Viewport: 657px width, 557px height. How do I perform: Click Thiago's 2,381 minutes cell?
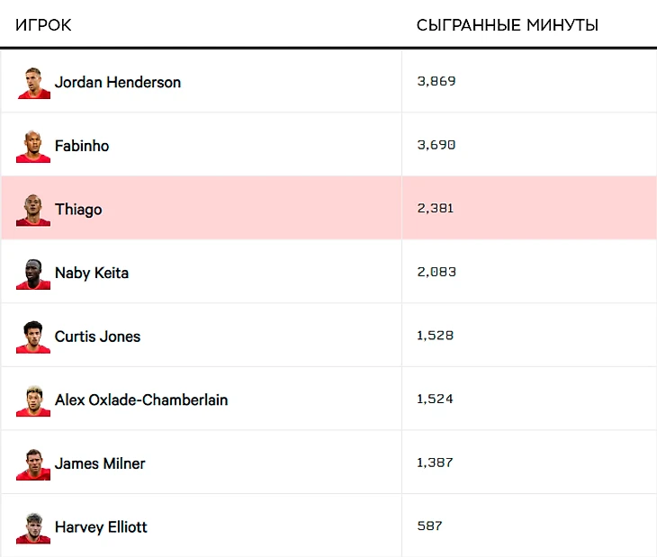click(x=436, y=209)
